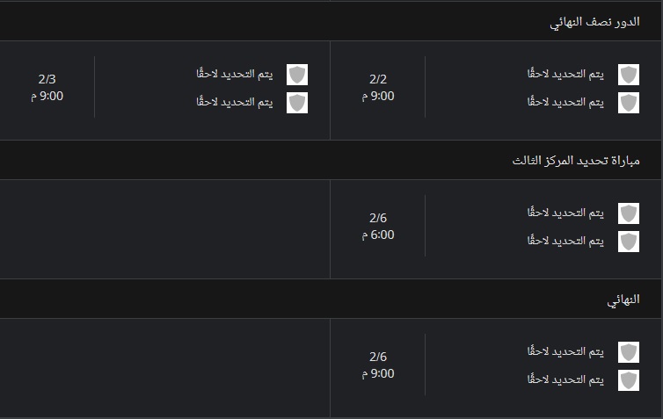Click first team shield in the final match

[629, 352]
